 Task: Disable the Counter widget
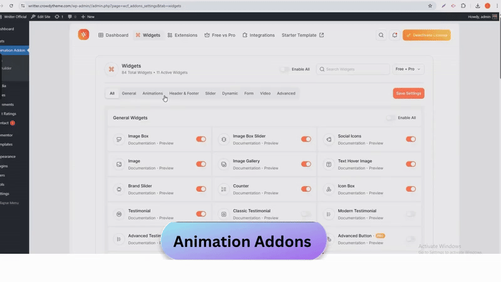click(x=306, y=189)
